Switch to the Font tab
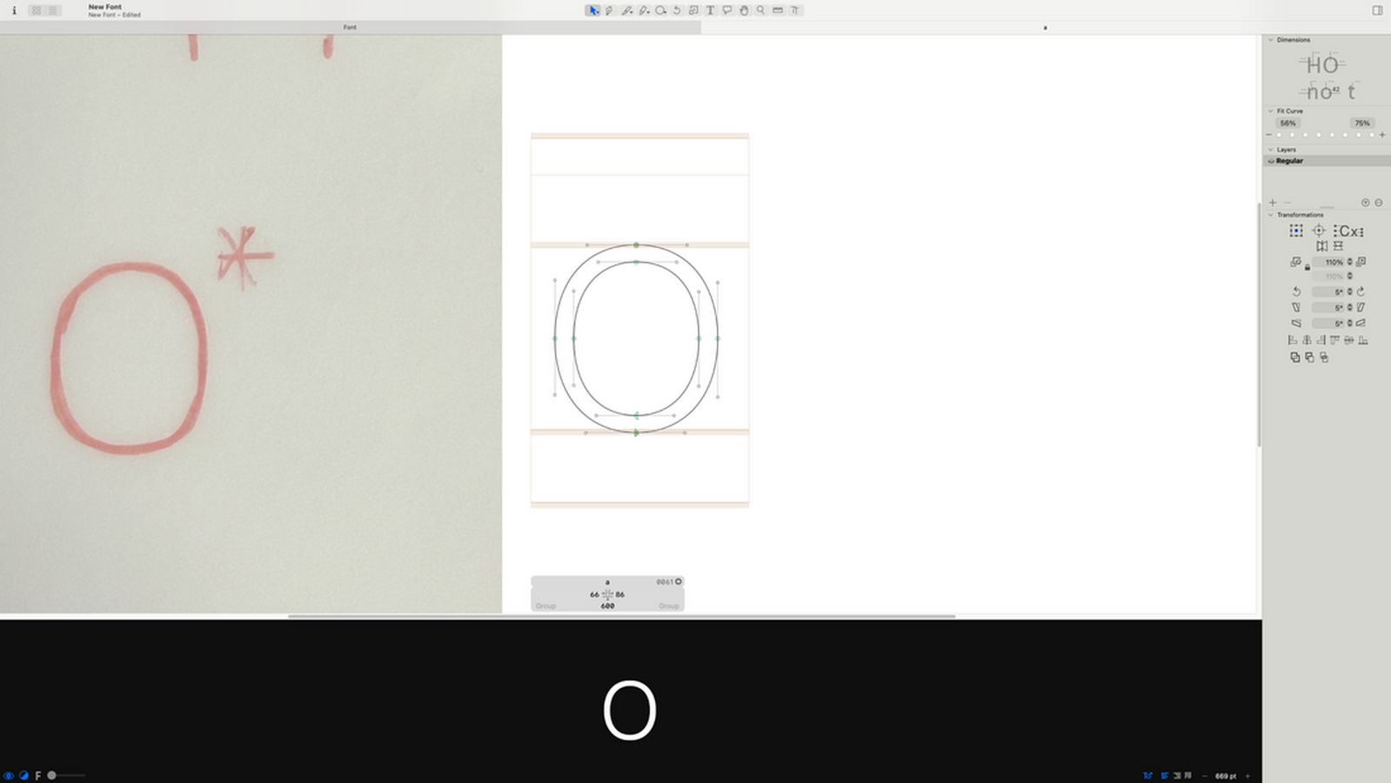This screenshot has width=1391, height=783. 350,28
